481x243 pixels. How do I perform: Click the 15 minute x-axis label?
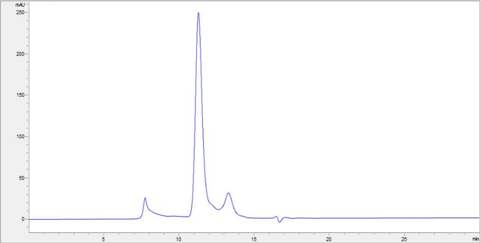[x=254, y=238]
